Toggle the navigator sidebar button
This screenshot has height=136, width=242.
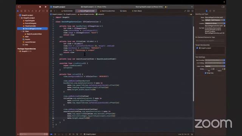click(x=19, y=7)
